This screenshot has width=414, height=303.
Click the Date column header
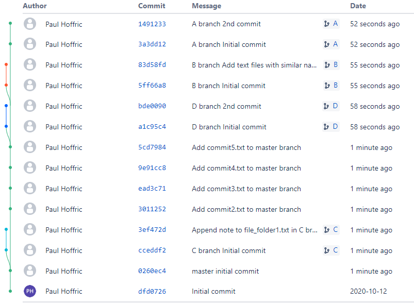pos(358,6)
